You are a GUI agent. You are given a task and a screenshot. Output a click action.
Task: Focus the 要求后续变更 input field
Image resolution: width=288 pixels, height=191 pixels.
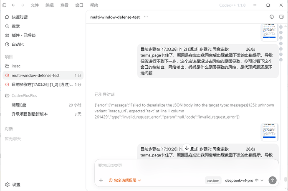187,166
